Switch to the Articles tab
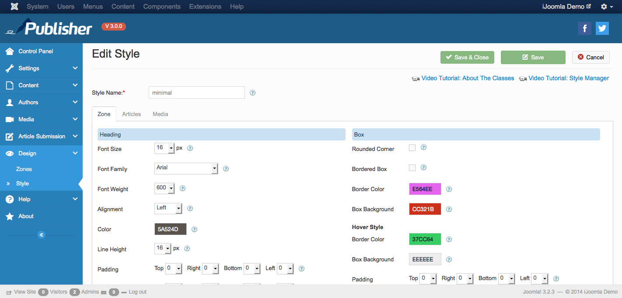The width and height of the screenshot is (622, 298). [x=131, y=114]
